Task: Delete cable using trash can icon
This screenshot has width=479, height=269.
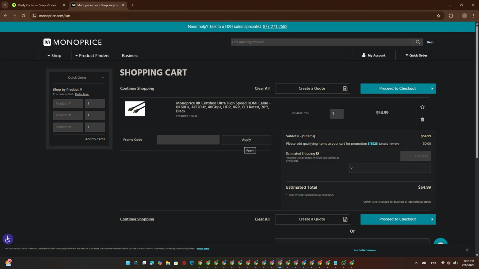Action: pos(422,120)
